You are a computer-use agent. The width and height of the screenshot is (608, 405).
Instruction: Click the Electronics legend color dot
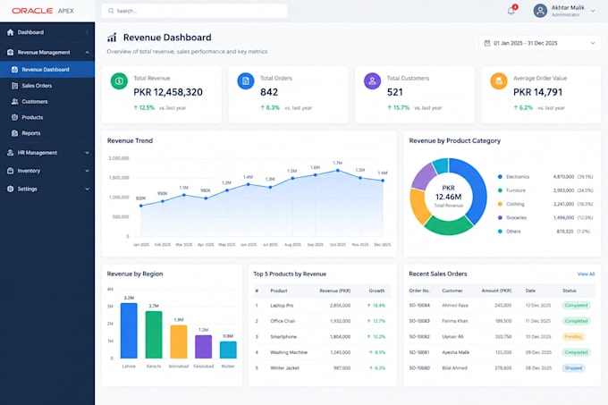pyautogui.click(x=500, y=177)
